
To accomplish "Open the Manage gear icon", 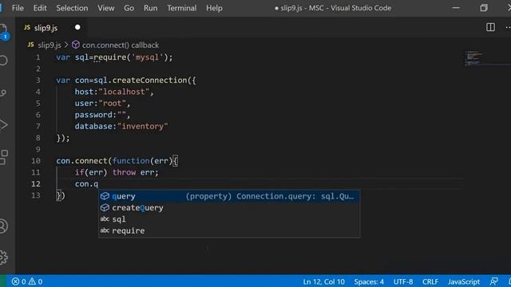I will tap(3, 257).
